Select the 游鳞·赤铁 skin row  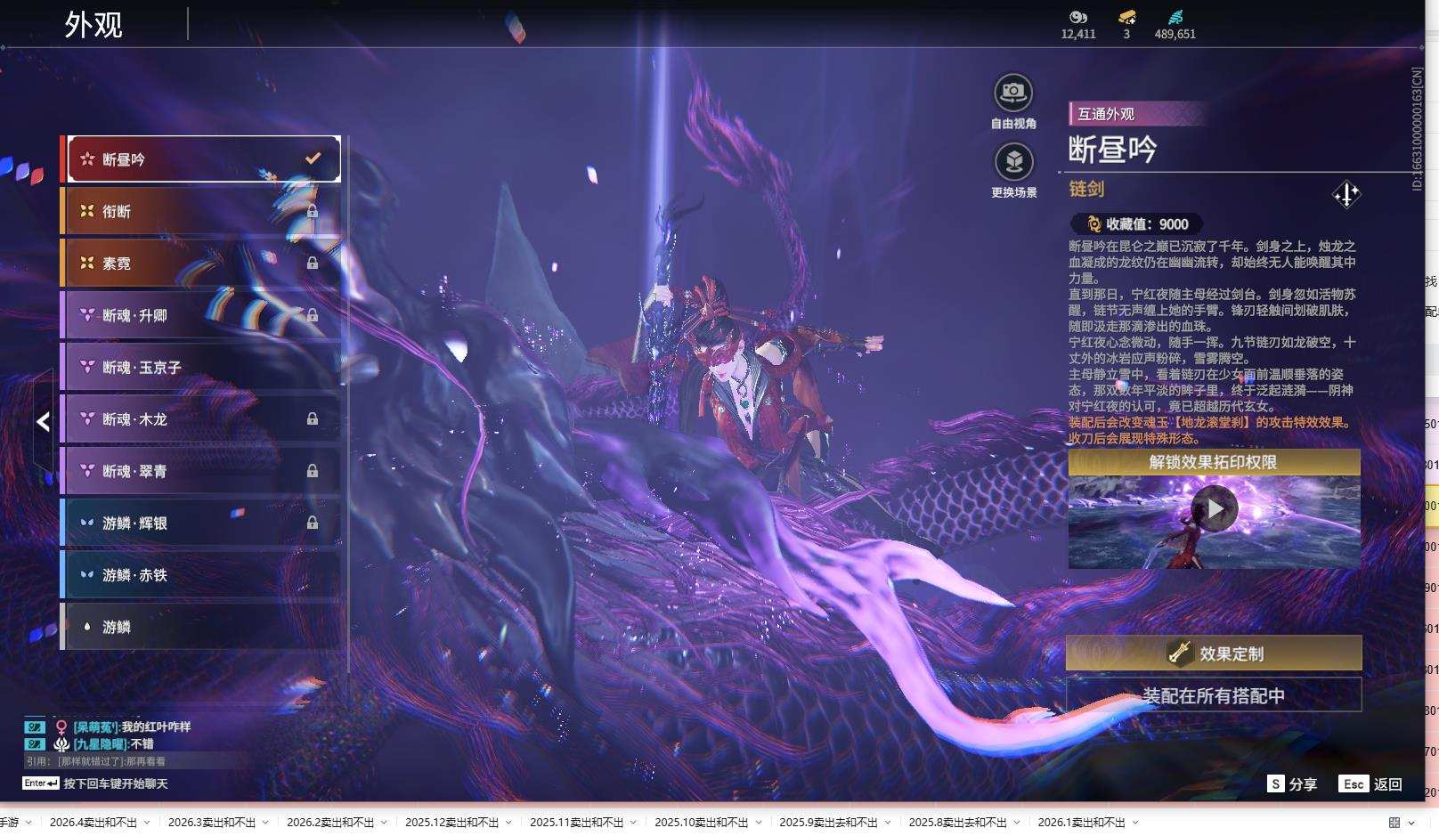(201, 575)
